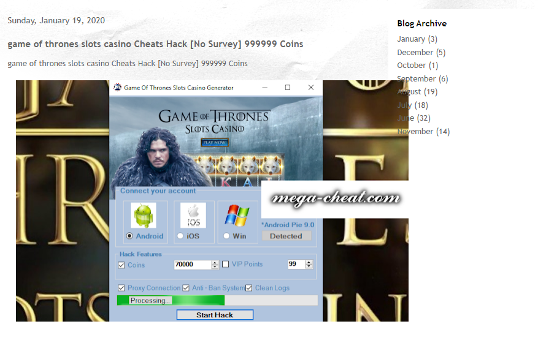Click the Detected button
The height and width of the screenshot is (343, 538).
point(286,236)
